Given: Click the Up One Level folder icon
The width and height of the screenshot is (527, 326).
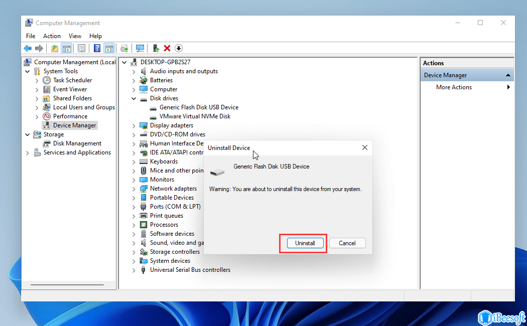Looking at the screenshot, I should [54, 48].
